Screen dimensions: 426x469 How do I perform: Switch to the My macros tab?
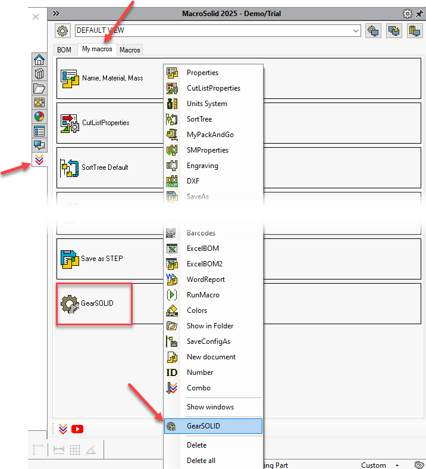(x=97, y=49)
